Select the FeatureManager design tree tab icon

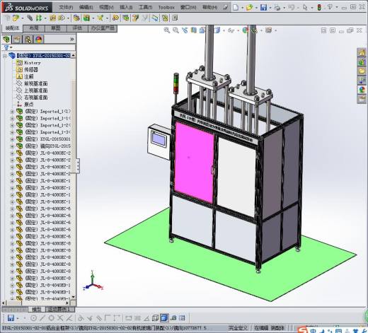(x=6, y=39)
